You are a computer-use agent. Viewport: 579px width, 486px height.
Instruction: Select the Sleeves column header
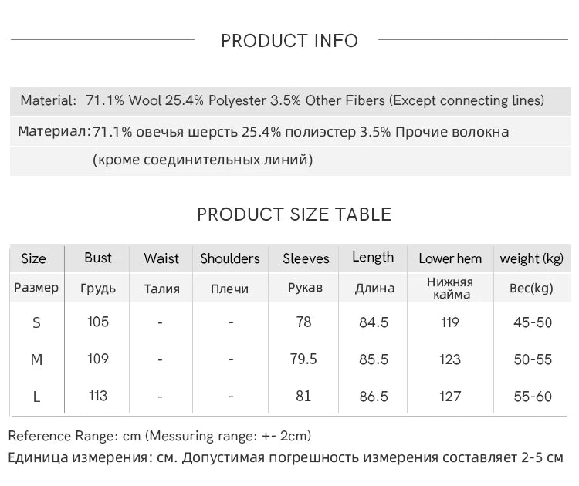(x=306, y=258)
